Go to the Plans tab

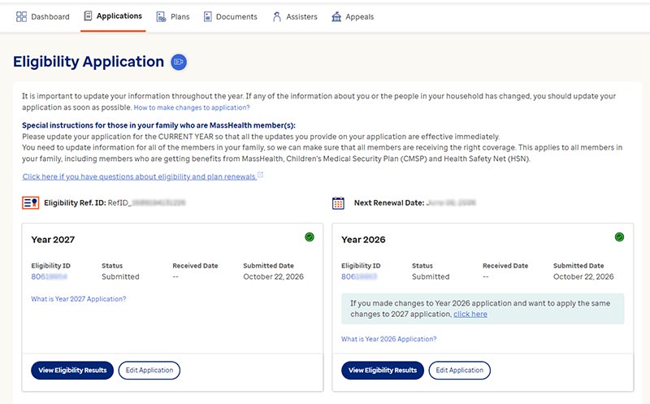[x=173, y=16]
